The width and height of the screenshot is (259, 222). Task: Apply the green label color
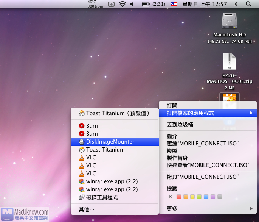[199, 197]
